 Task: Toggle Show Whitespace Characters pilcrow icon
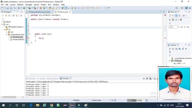point(79,8)
